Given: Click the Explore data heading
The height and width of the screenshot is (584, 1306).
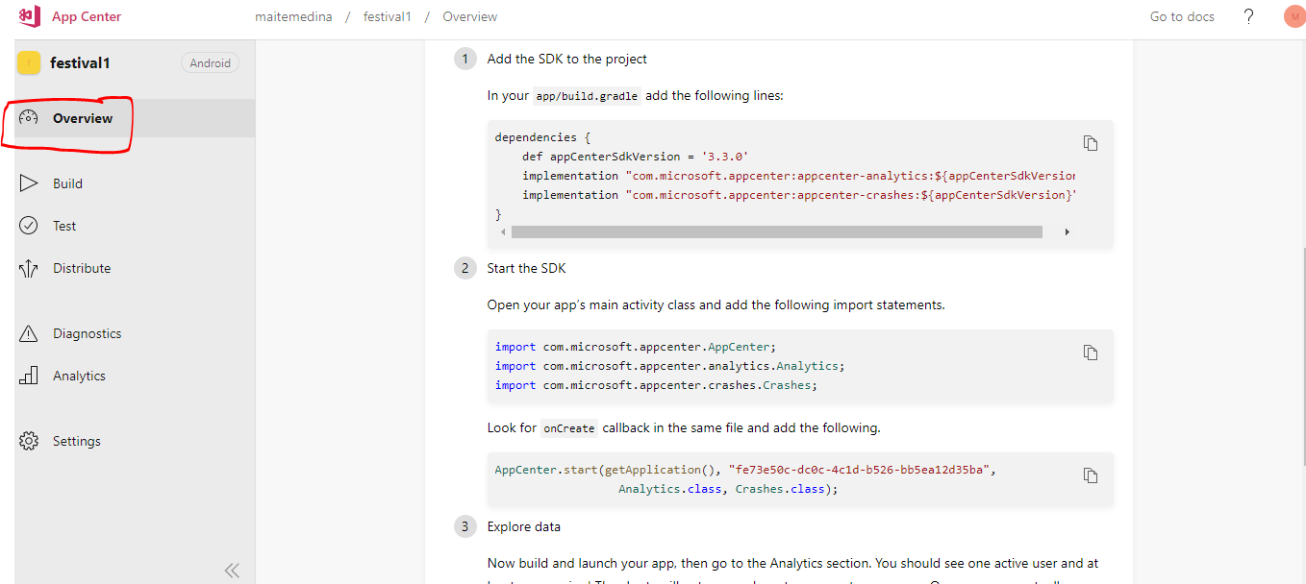Looking at the screenshot, I should [523, 526].
